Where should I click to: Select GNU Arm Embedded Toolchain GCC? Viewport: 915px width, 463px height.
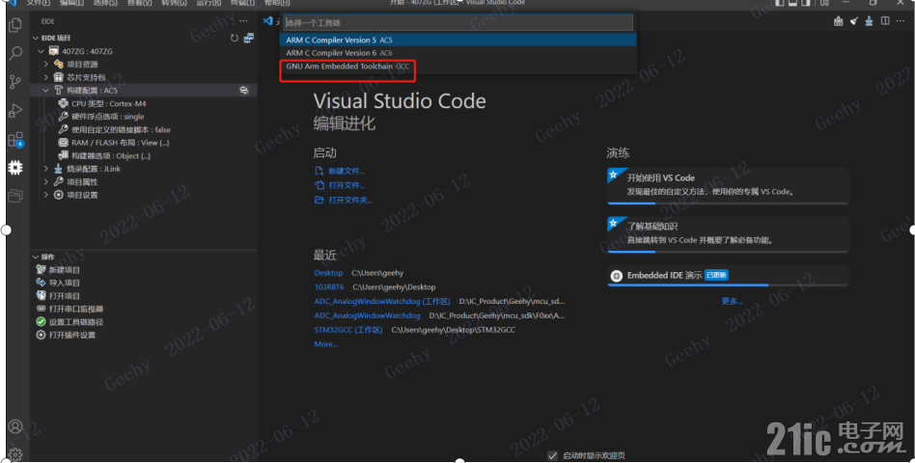458,67
